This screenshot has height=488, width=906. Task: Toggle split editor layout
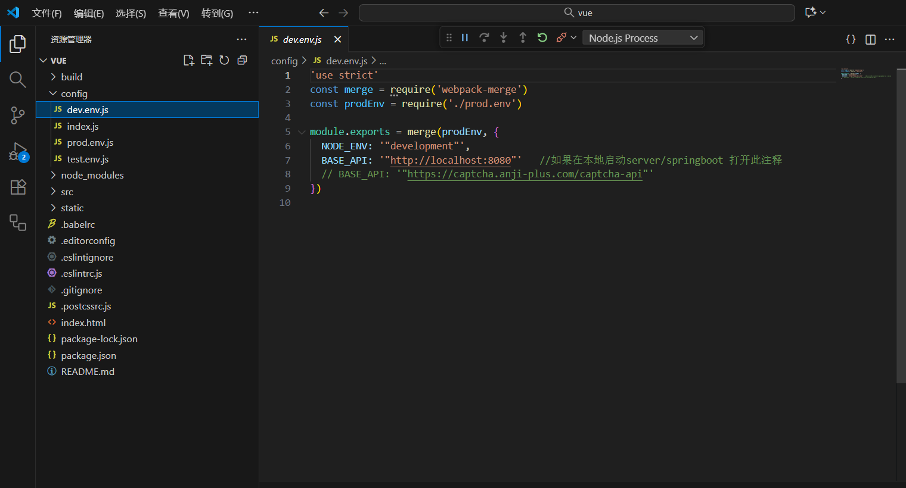click(x=870, y=39)
